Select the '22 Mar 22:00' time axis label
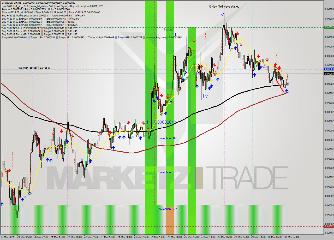 pos(91,237)
